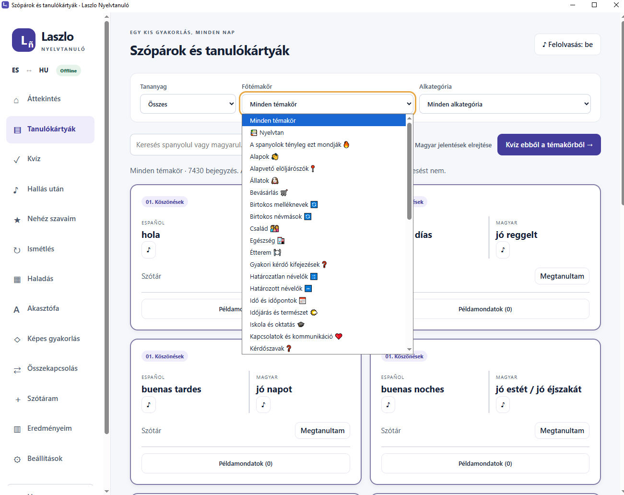Click the Spanish or Hungarian search field
Image resolution: width=624 pixels, height=495 pixels.
186,145
